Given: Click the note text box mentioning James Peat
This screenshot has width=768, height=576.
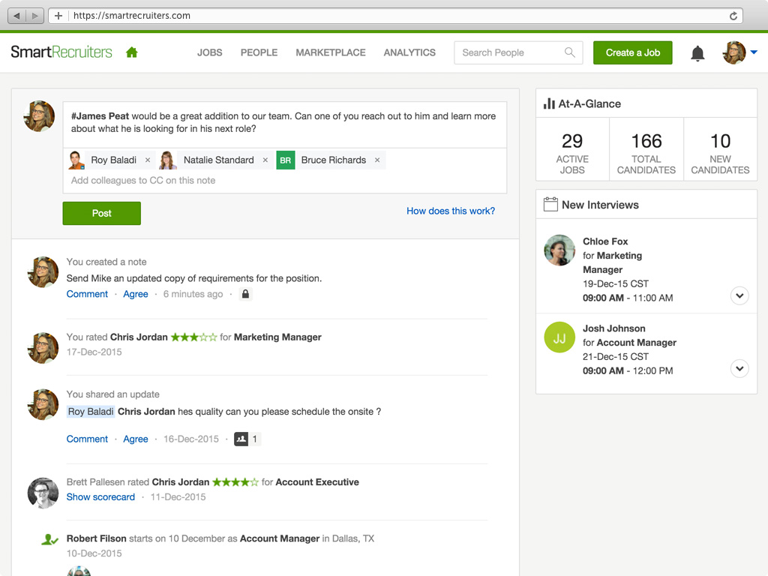Looking at the screenshot, I should click(284, 124).
